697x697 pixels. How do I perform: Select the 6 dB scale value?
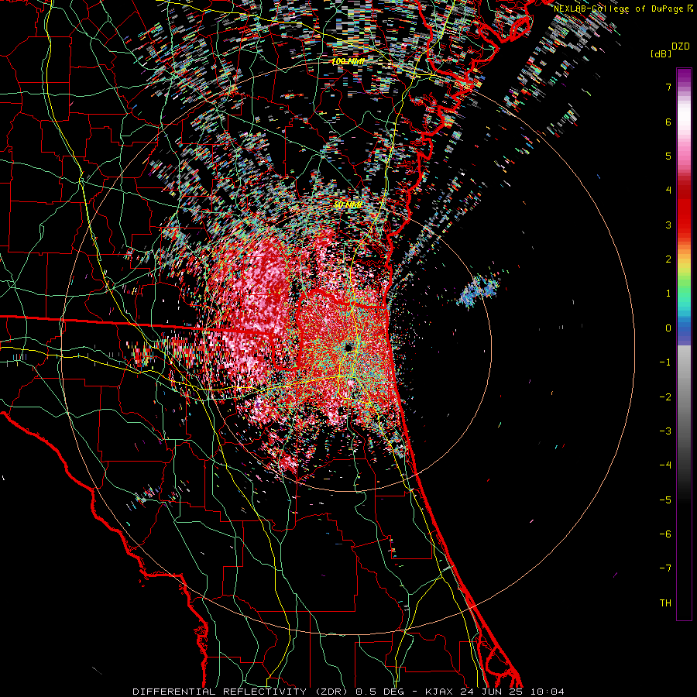click(668, 122)
